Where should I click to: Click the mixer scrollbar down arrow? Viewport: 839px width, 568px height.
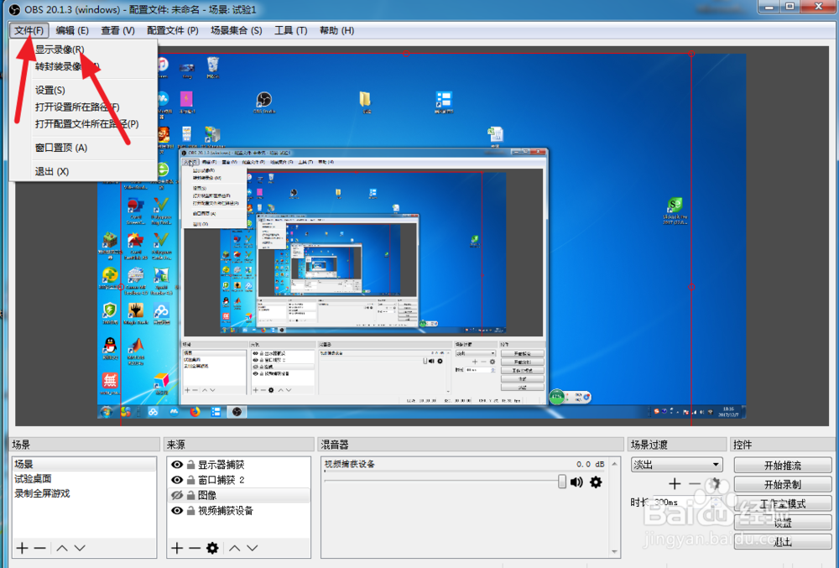[614, 551]
